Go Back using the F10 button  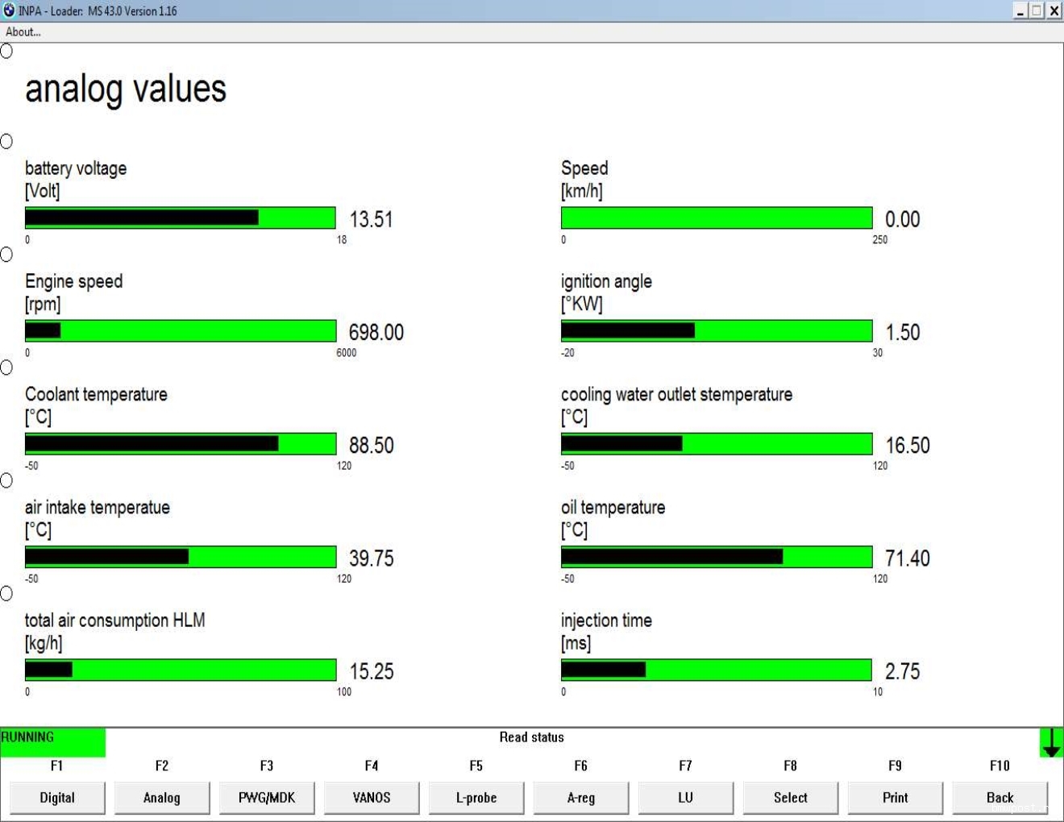point(1000,797)
